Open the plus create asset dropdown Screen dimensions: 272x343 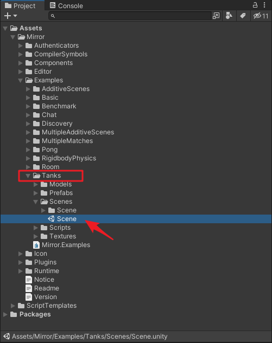(10, 16)
